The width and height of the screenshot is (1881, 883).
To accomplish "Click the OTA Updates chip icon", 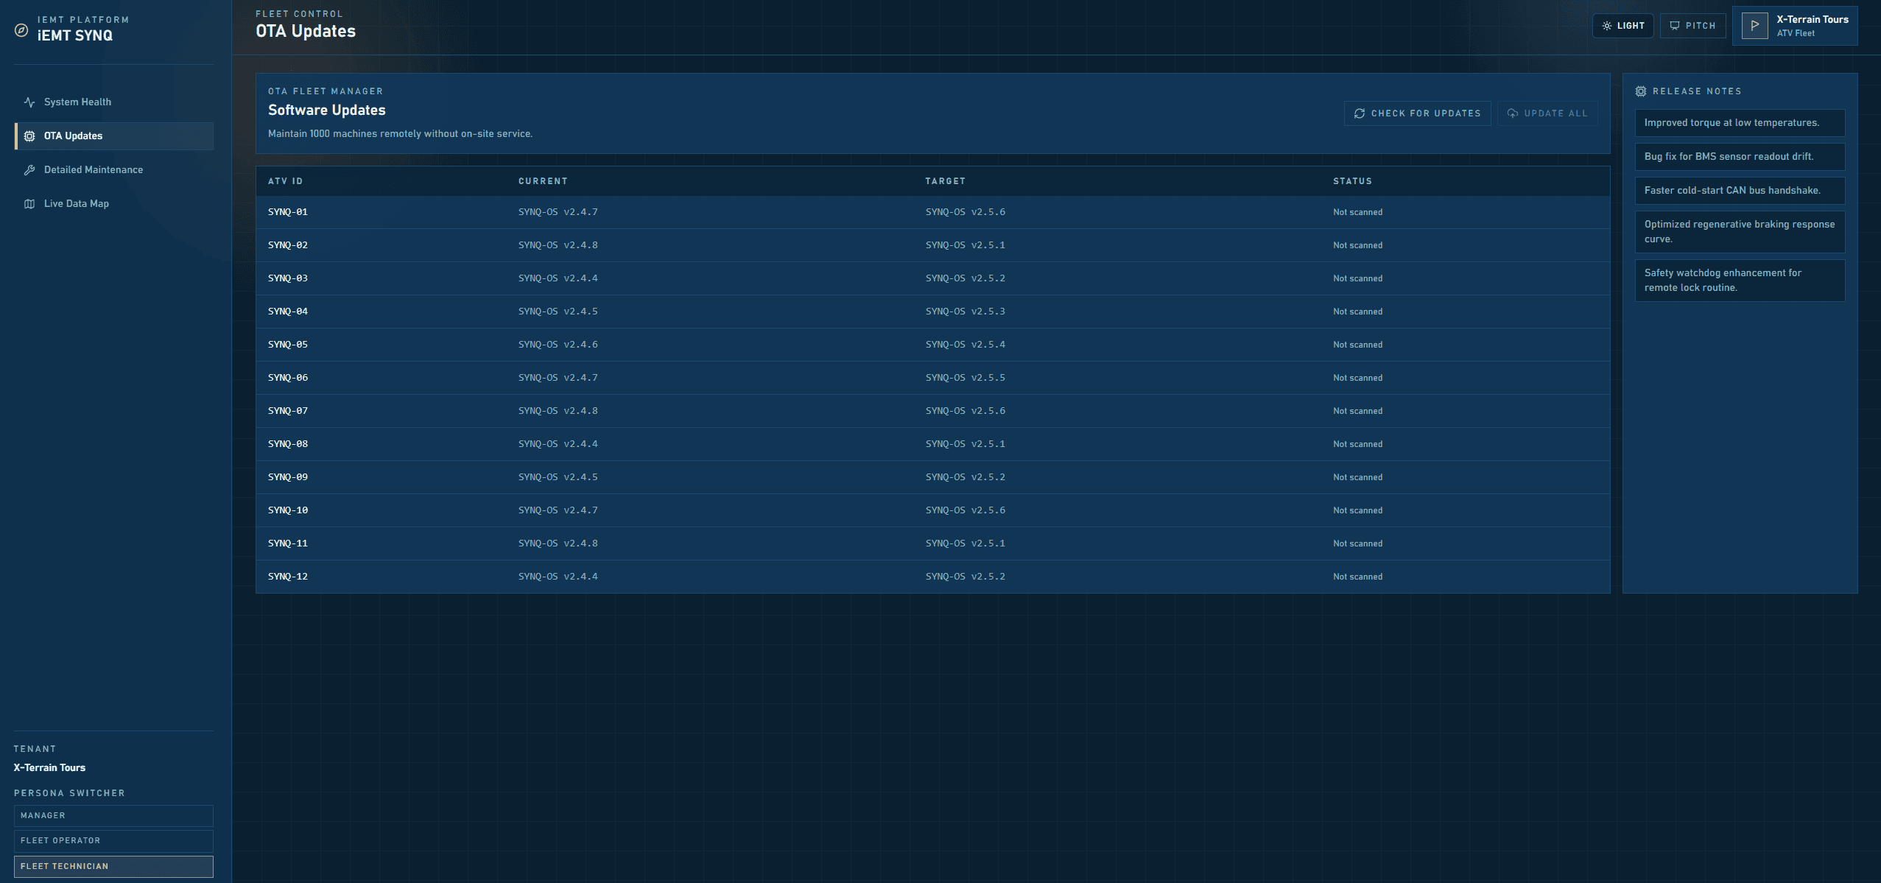I will pyautogui.click(x=29, y=136).
